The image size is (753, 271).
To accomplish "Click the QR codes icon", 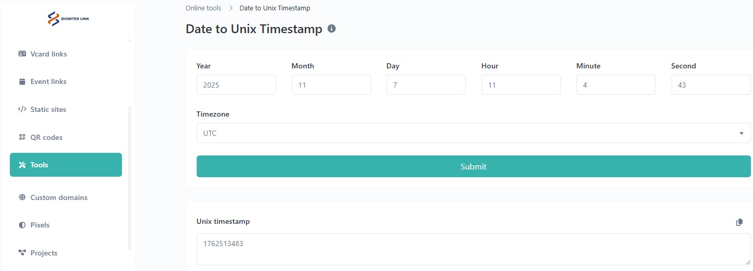I will tap(22, 137).
